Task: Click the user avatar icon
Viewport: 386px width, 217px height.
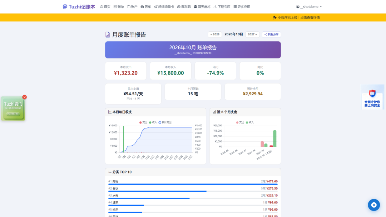Action: coord(298,7)
